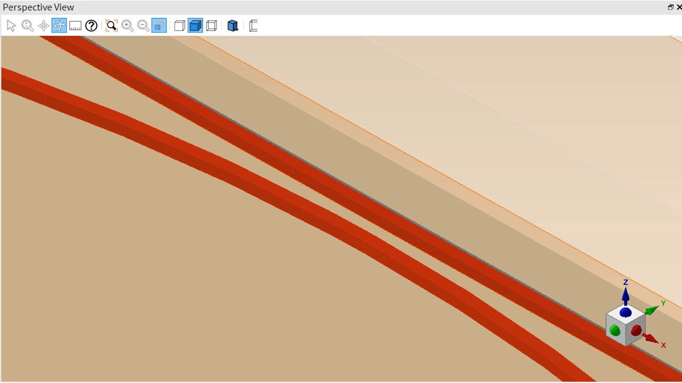The height and width of the screenshot is (383, 682).
Task: Activate the zoom window tool
Action: (x=110, y=25)
